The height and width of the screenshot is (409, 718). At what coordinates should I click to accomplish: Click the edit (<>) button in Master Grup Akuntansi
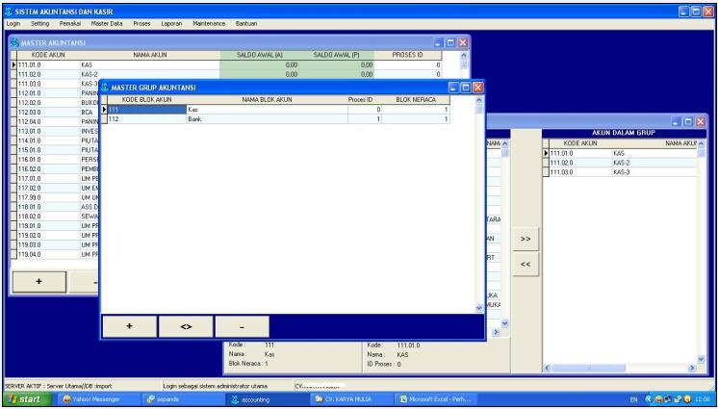[185, 325]
